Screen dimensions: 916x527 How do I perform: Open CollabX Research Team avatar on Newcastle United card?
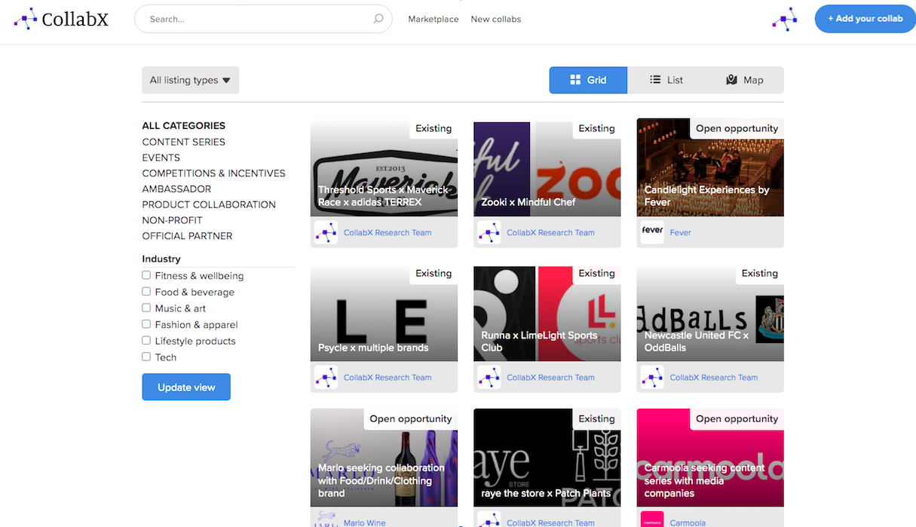[x=652, y=377]
